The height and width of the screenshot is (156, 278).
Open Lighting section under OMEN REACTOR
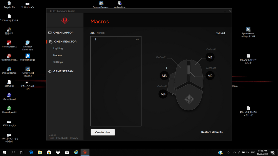click(x=58, y=48)
